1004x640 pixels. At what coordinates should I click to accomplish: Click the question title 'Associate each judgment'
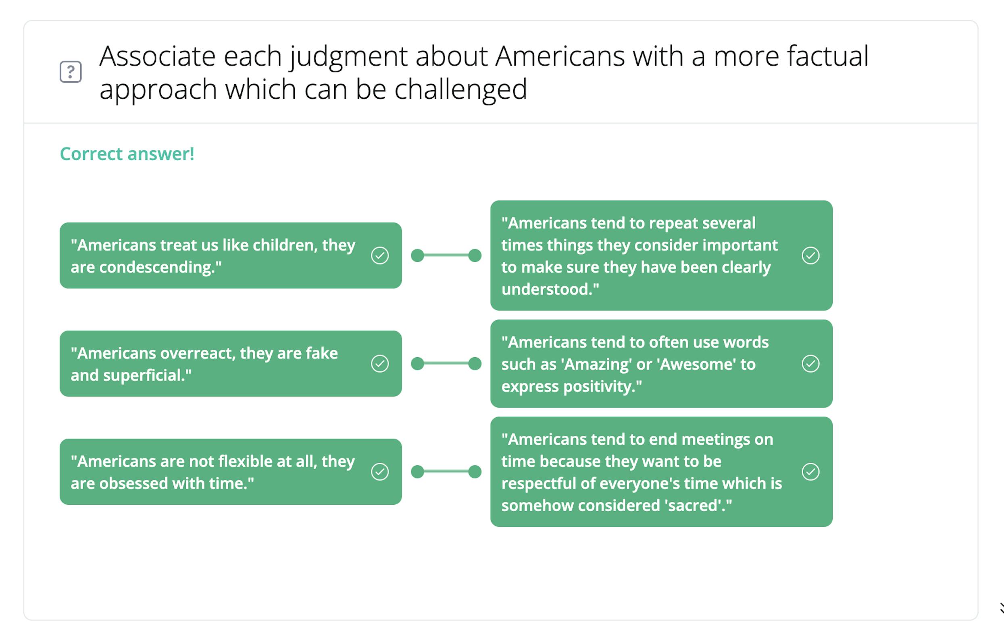[484, 72]
